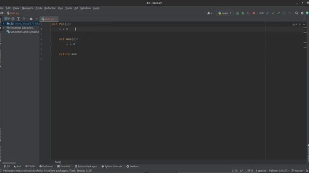
Task: Open the Git tool window tab
Action: pyautogui.click(x=7, y=166)
